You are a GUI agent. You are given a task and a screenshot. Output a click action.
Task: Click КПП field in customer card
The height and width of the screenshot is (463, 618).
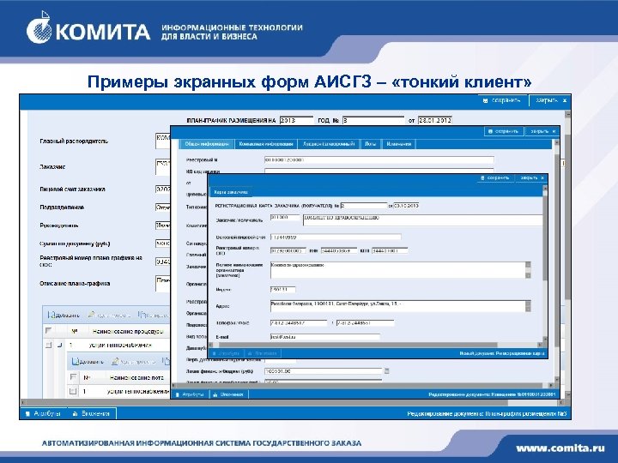coord(390,250)
